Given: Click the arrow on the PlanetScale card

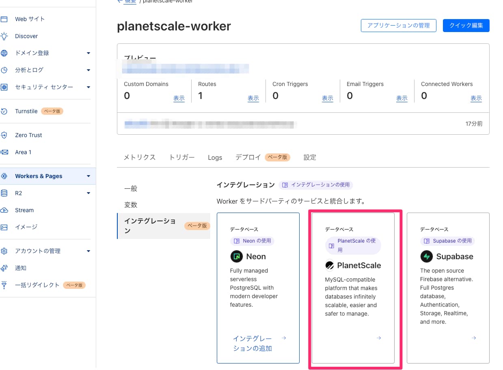Looking at the screenshot, I should 378,338.
